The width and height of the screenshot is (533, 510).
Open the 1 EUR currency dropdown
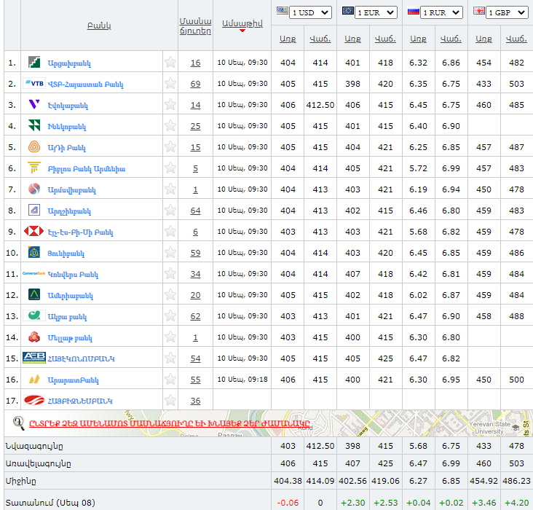[x=376, y=12]
